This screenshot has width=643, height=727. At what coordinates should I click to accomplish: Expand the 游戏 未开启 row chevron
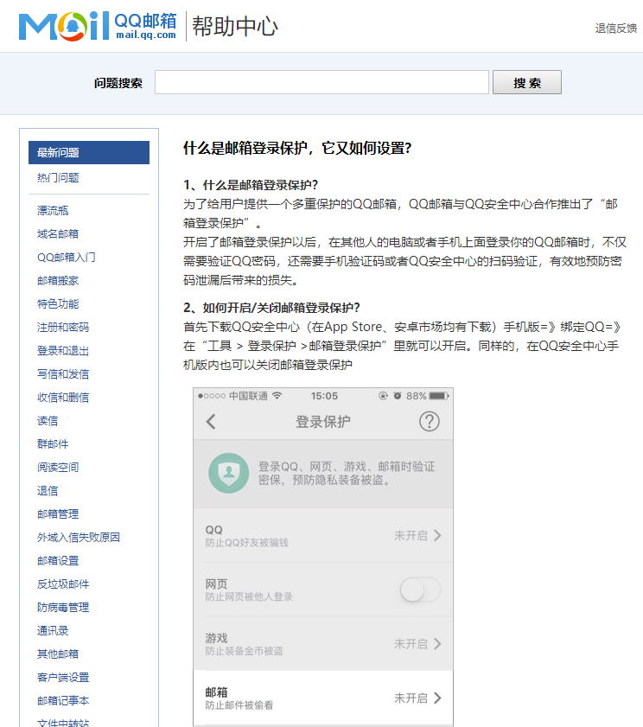coord(437,644)
